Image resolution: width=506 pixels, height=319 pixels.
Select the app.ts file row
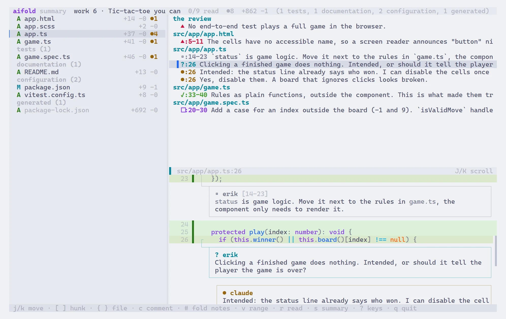pyautogui.click(x=87, y=34)
